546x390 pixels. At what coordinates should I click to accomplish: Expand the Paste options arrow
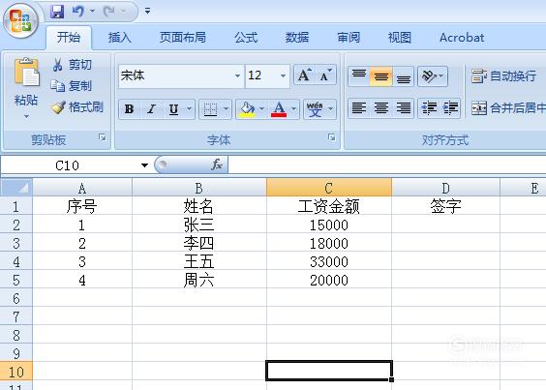26,116
